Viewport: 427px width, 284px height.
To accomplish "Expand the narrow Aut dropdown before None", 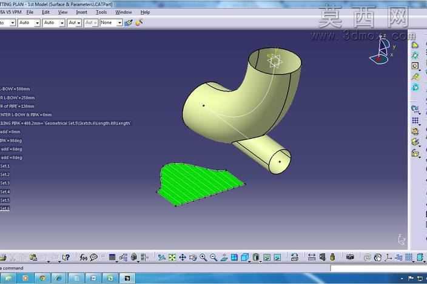I will pyautogui.click(x=79, y=23).
